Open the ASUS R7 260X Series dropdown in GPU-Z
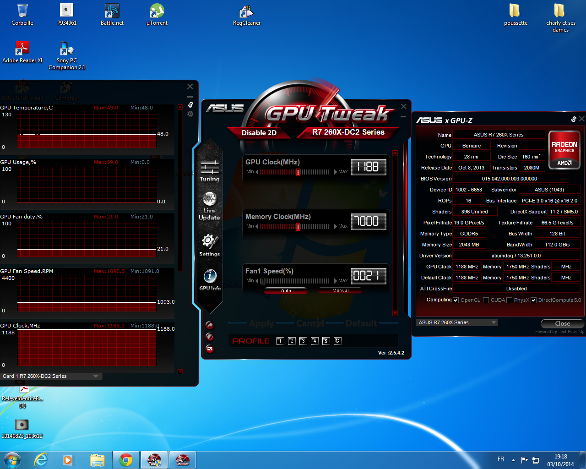This screenshot has height=469, width=586. tap(457, 322)
